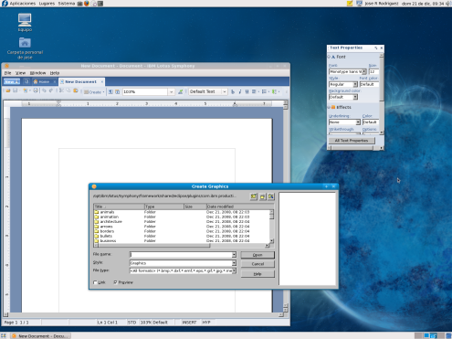Screen dimensions: 452x339
Task: Click the Copy icon in Symphony toolbar
Action: [x=68, y=90]
